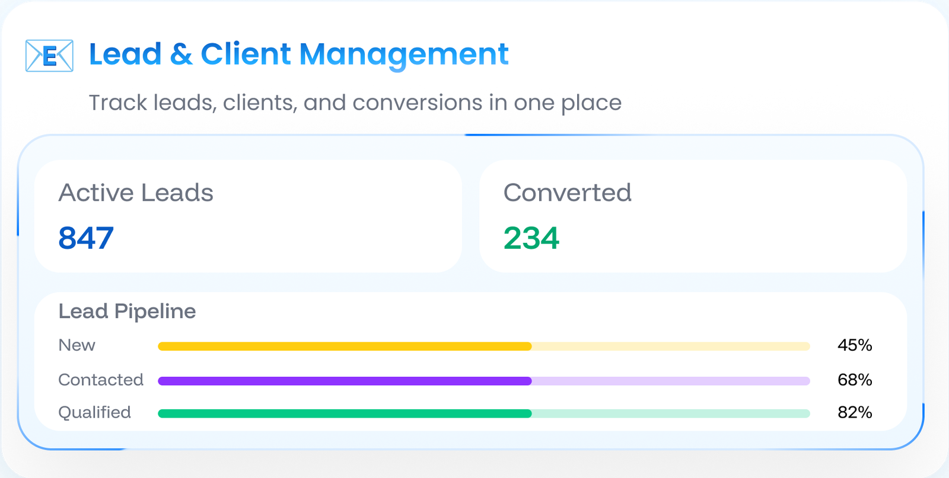Click the 847 active leads value
Viewport: 949px width, 478px height.
pos(86,238)
